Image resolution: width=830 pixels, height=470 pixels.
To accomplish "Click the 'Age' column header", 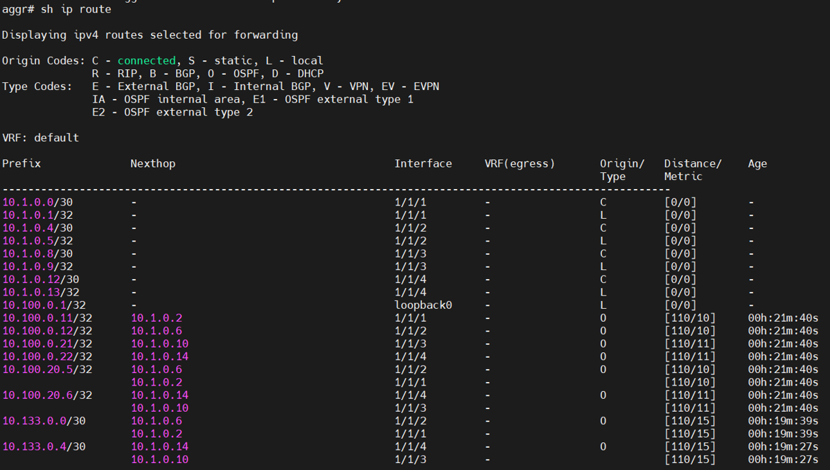I will 757,164.
